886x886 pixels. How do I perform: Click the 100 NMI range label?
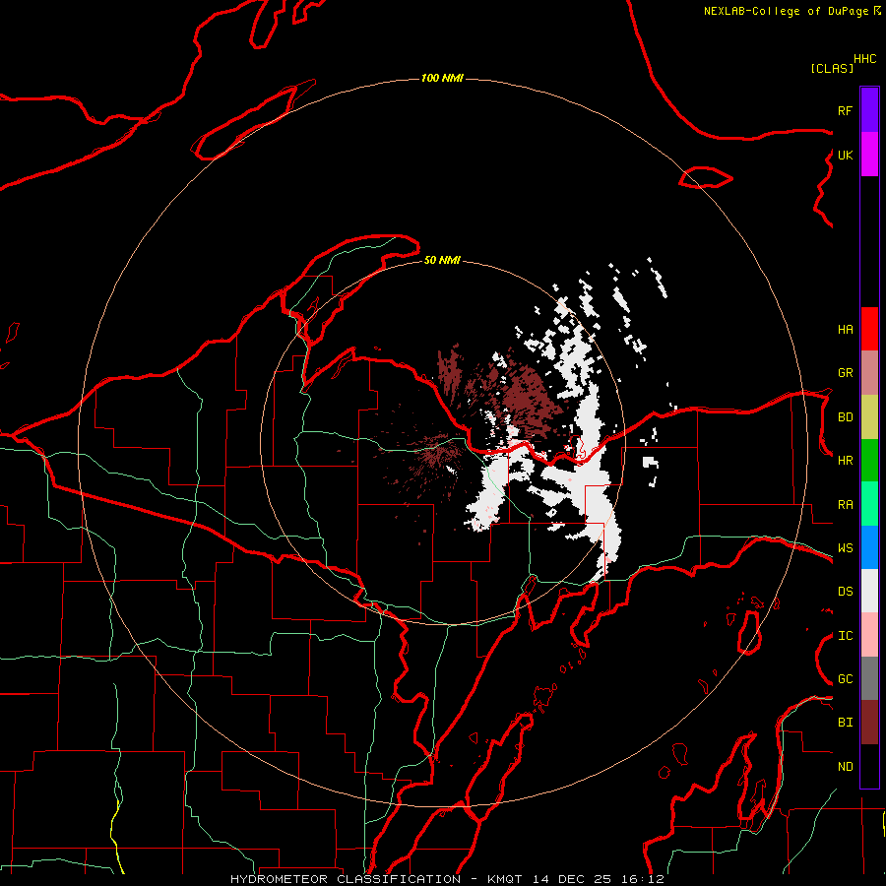(x=442, y=78)
